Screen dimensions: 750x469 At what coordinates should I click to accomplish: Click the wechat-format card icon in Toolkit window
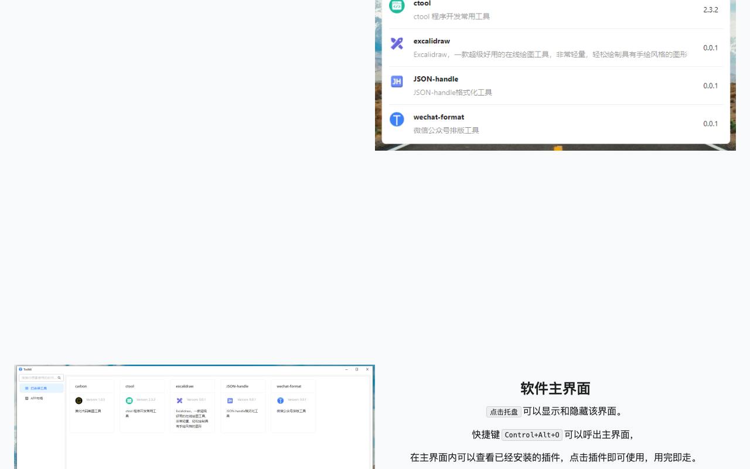click(x=281, y=400)
